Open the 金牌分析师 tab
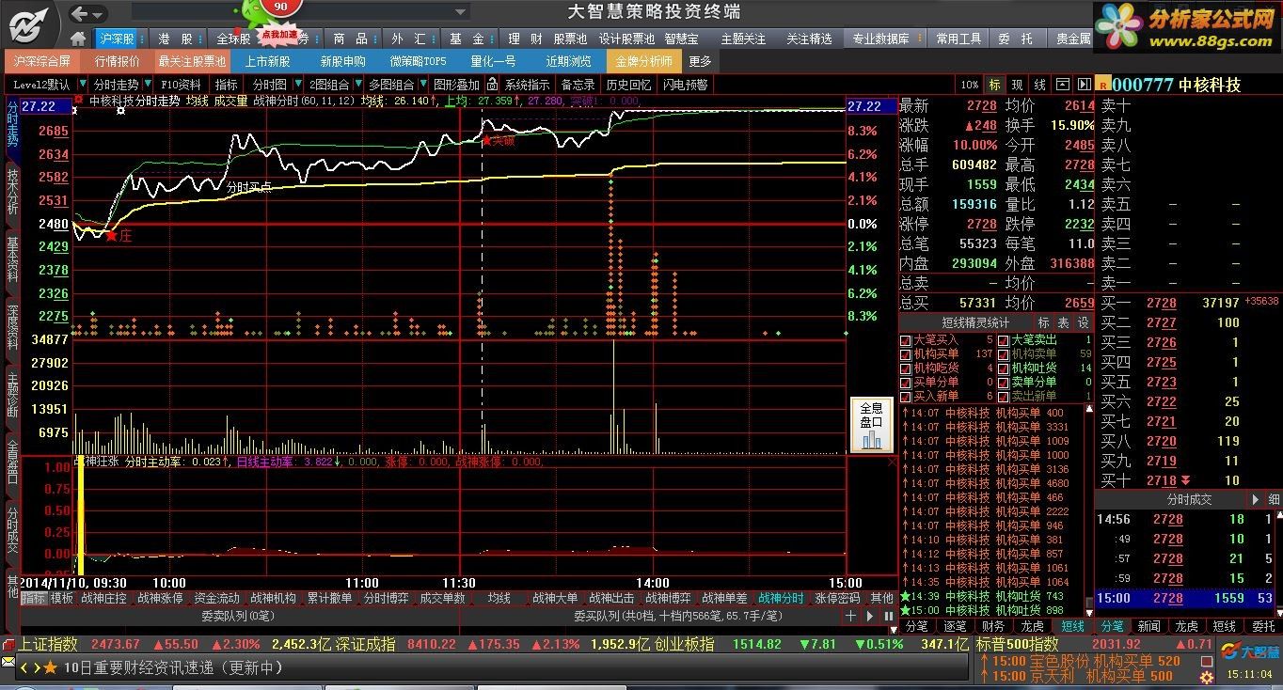 pos(644,61)
